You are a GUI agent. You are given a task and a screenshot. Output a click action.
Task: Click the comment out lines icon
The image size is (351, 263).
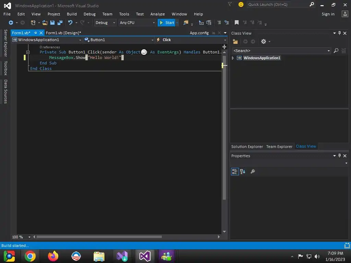pyautogui.click(x=219, y=23)
